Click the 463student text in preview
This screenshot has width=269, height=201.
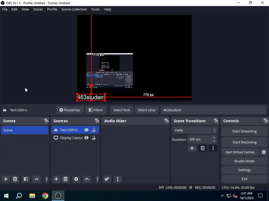(x=91, y=97)
